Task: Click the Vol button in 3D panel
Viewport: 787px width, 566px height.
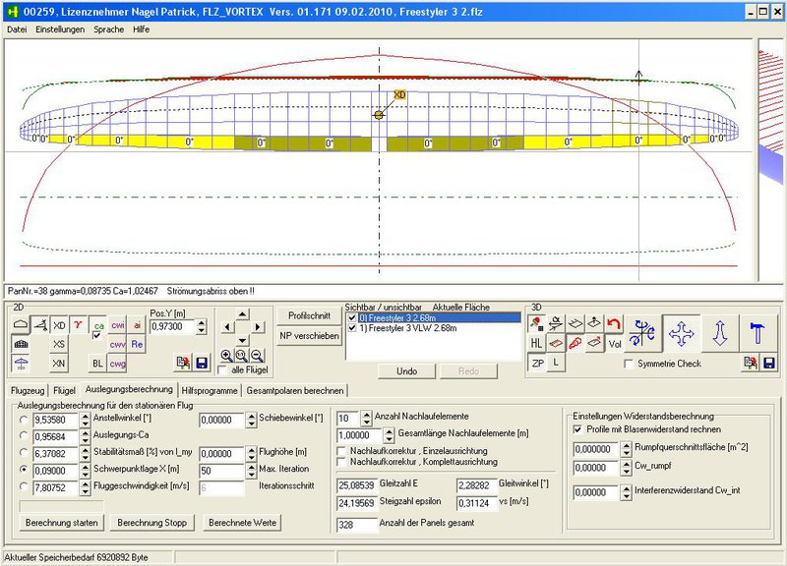Action: [x=615, y=344]
